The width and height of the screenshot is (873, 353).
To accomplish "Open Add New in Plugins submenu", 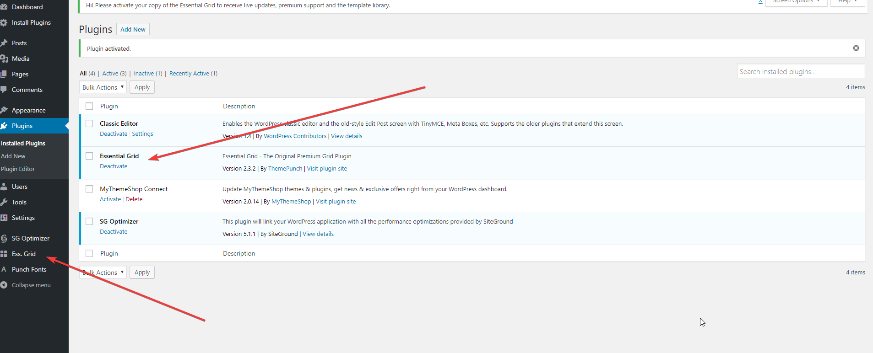I will pyautogui.click(x=13, y=156).
